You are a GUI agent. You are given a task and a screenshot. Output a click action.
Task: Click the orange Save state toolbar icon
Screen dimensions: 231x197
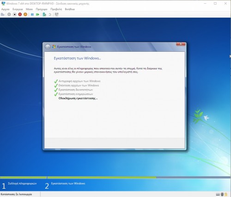coord(25,14)
